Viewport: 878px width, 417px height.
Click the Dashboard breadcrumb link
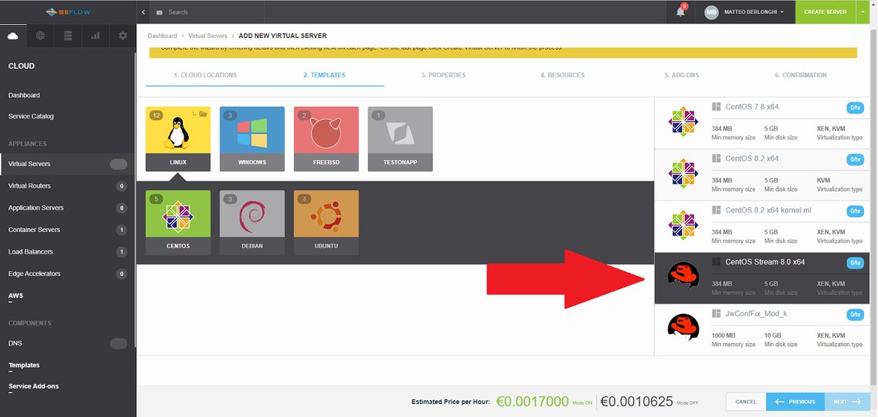(162, 35)
